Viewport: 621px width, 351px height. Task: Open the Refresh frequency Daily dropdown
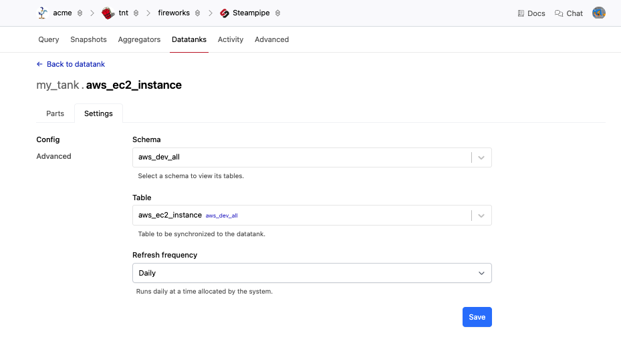[x=312, y=273]
